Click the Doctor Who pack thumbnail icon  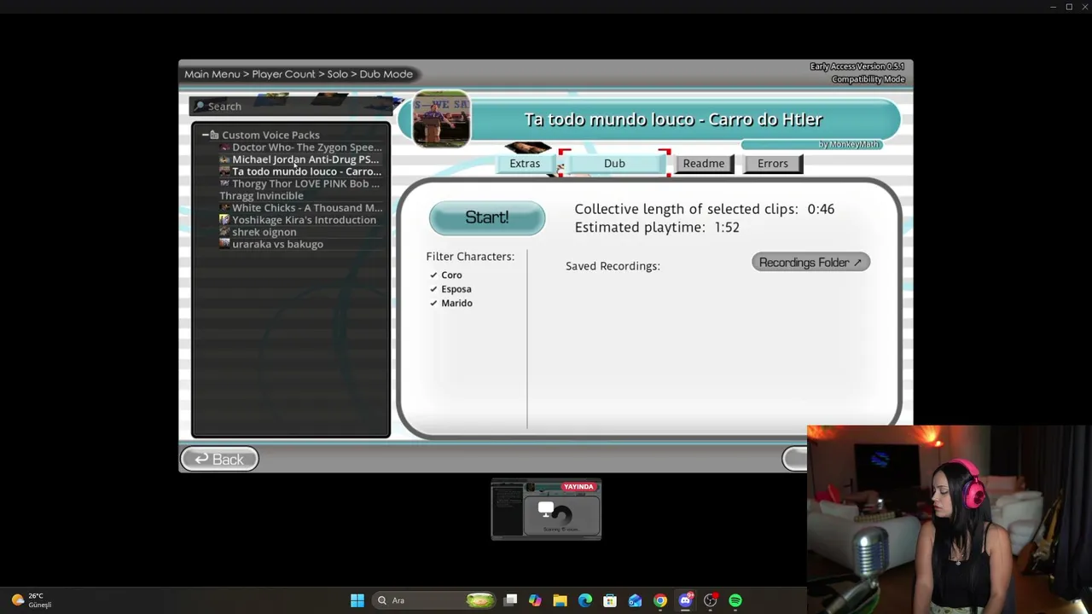[224, 148]
